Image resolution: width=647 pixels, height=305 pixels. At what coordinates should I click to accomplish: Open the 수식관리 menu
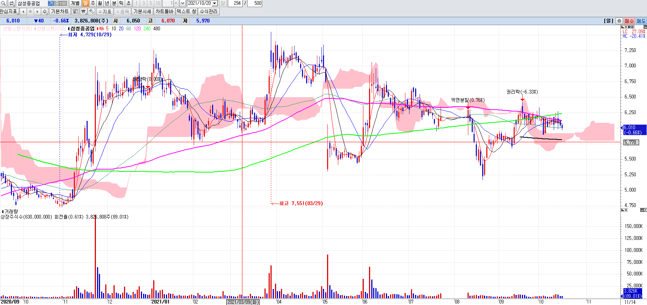[208, 12]
